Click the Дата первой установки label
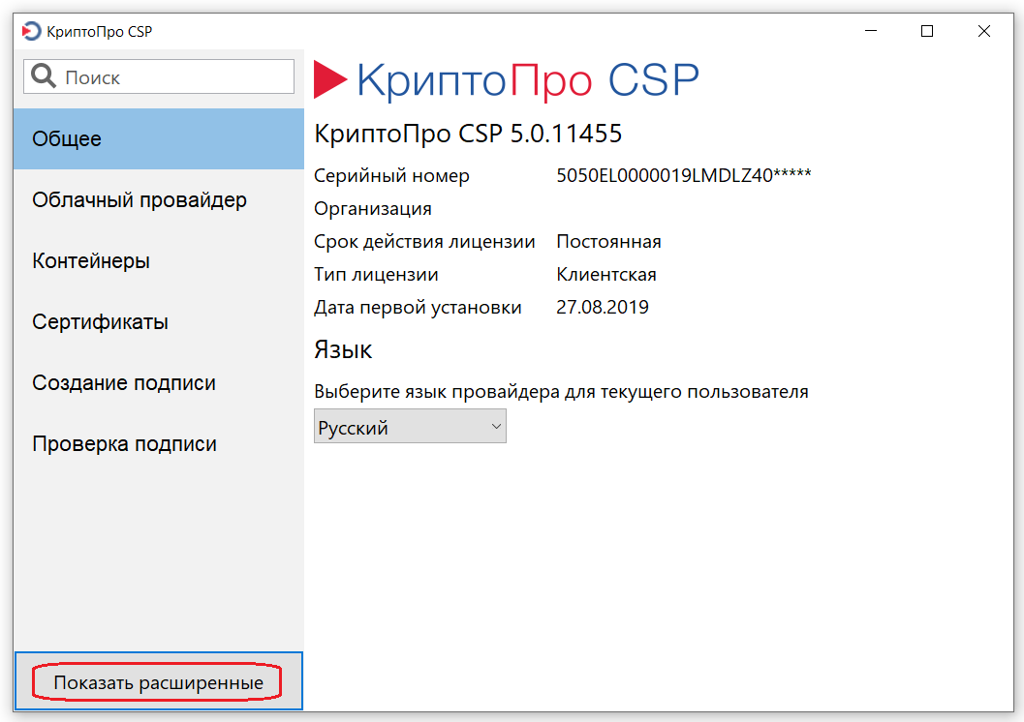Image resolution: width=1024 pixels, height=722 pixels. (x=418, y=308)
